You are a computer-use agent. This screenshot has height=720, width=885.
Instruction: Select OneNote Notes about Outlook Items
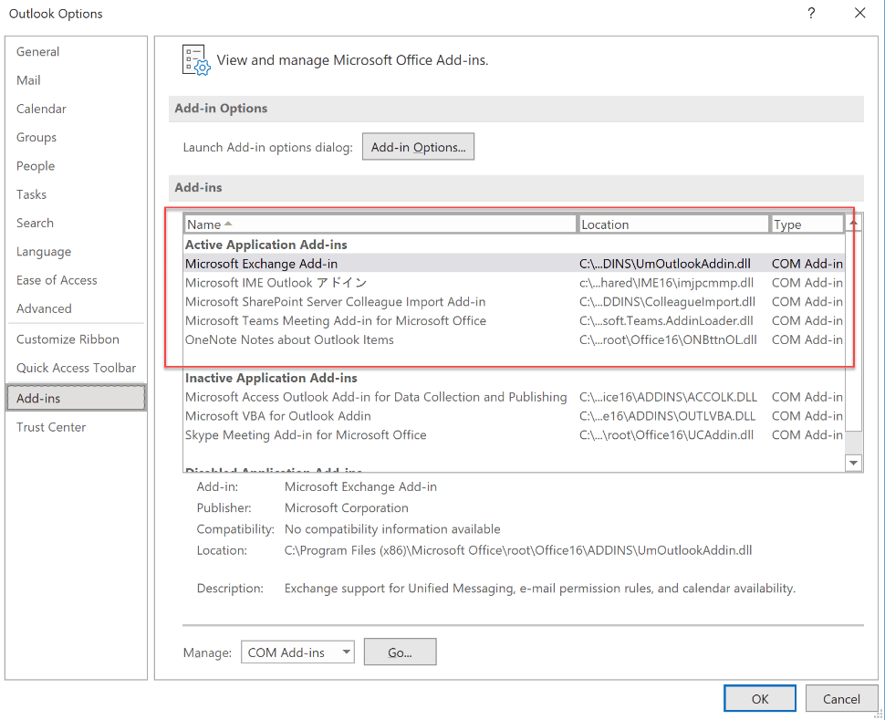(x=515, y=340)
